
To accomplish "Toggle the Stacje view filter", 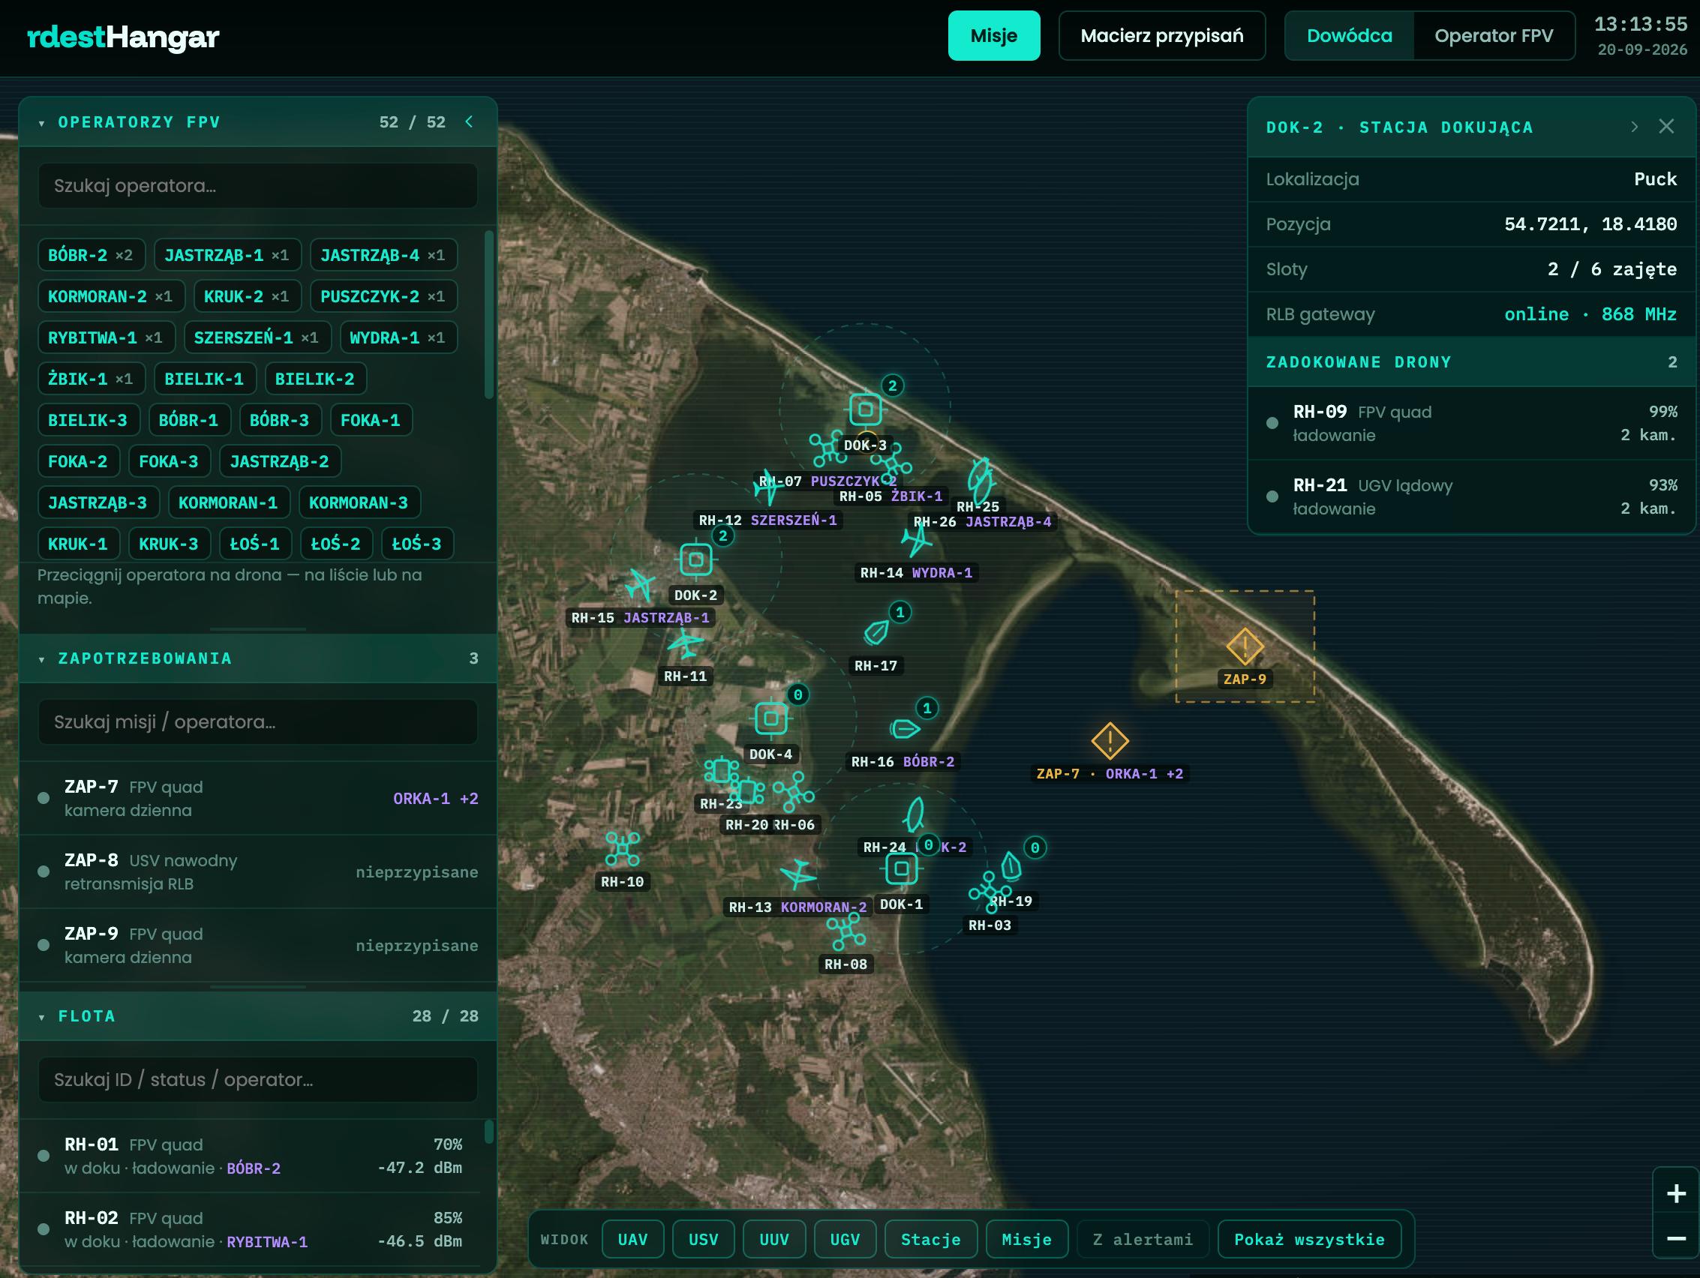I will click(931, 1239).
